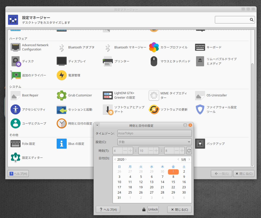Open ユーザとグループ settings

click(x=28, y=124)
